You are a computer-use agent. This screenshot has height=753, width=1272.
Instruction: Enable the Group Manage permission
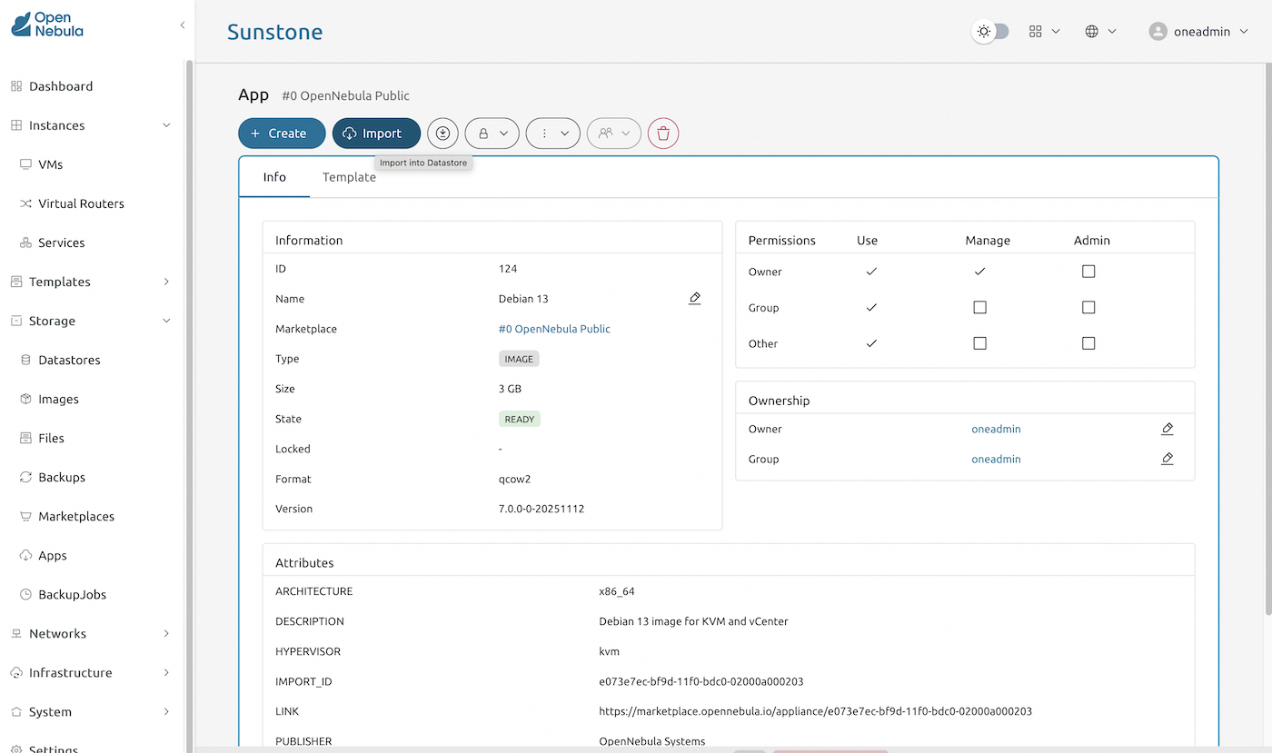[979, 307]
